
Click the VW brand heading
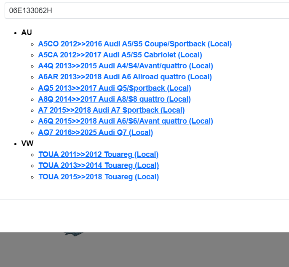pos(27,143)
